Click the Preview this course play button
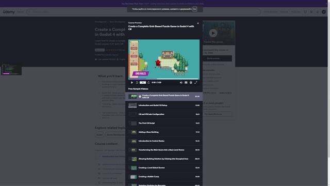 (213, 33)
